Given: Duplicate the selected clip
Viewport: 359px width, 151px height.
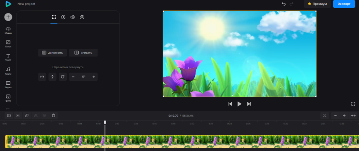Looking at the screenshot, I should pyautogui.click(x=26, y=115).
